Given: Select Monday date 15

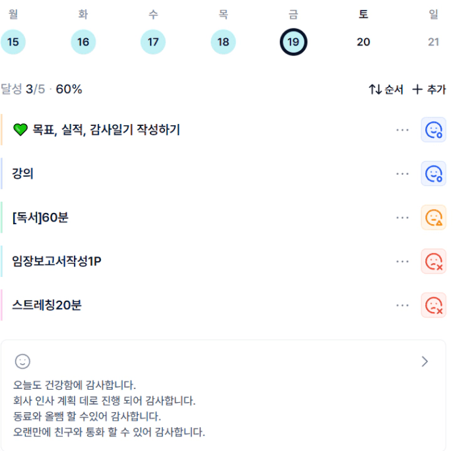Looking at the screenshot, I should pos(13,42).
